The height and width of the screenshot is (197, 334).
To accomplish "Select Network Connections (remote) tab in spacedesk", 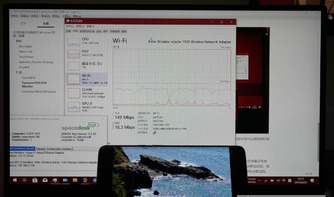I will 54,149.
